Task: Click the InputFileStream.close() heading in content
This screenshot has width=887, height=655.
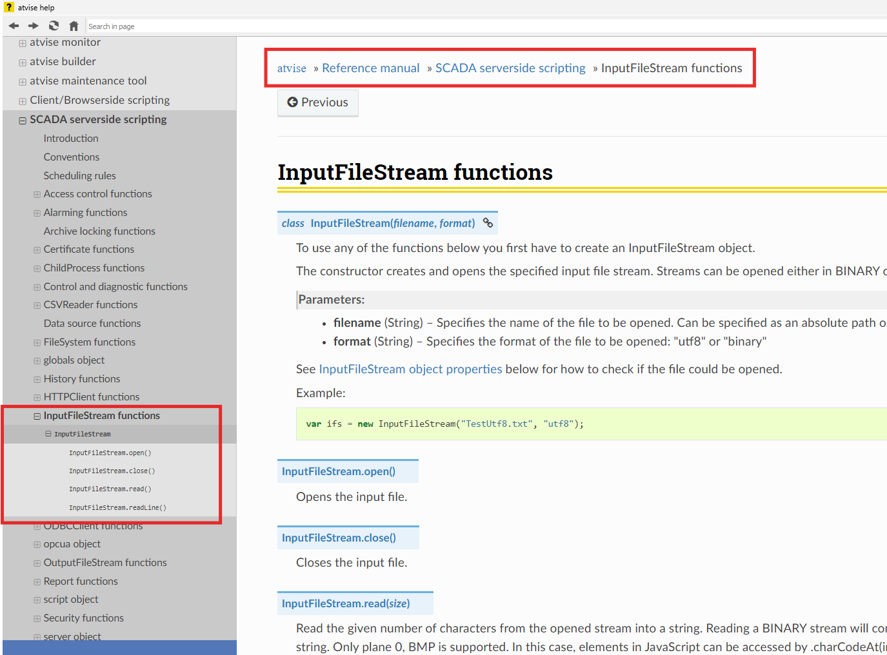Action: pos(339,538)
